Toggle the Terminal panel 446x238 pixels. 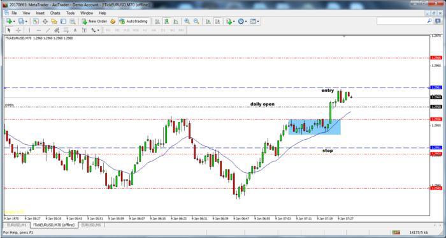63,21
